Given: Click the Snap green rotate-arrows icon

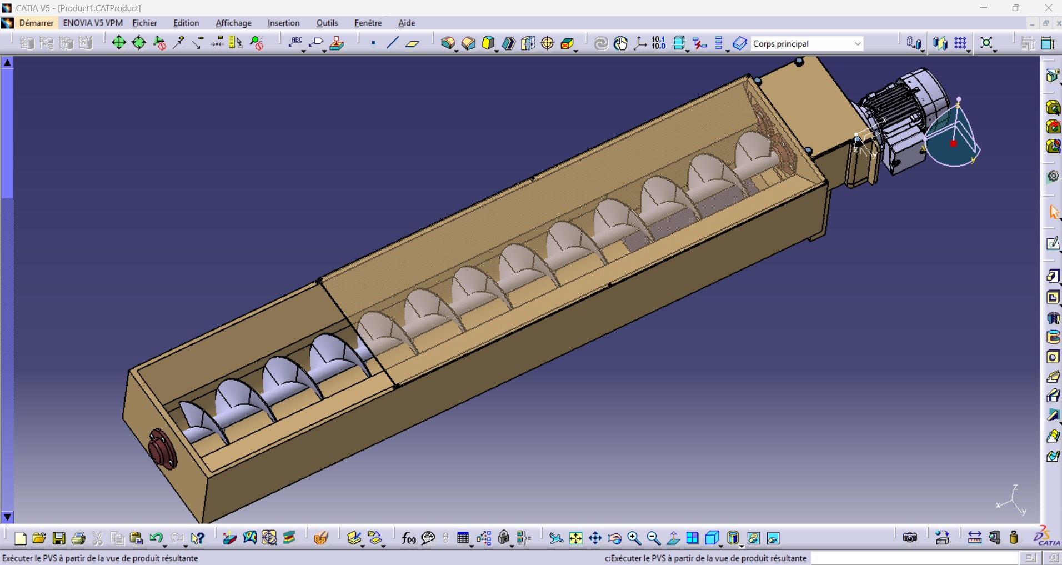Looking at the screenshot, I should [139, 43].
